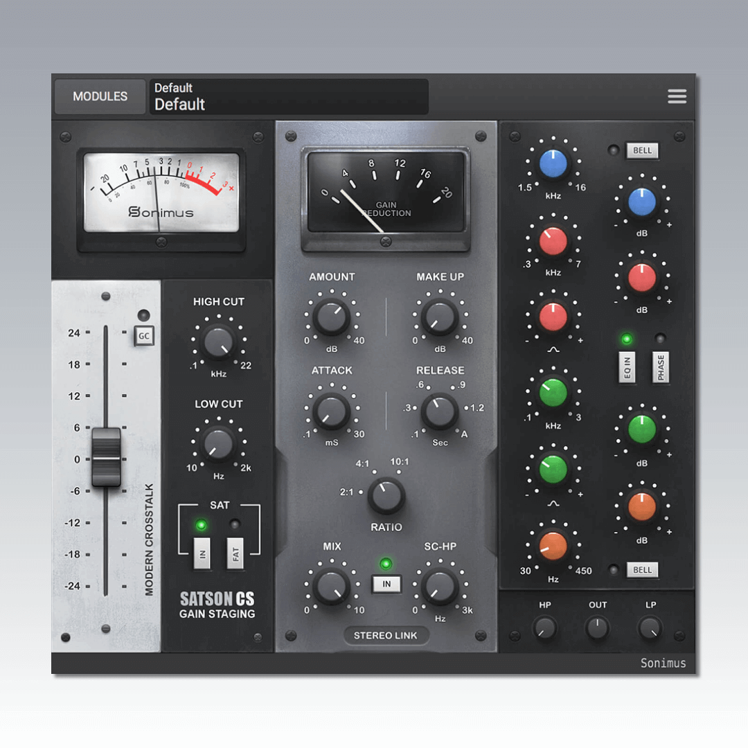Click the RATIO knob
The width and height of the screenshot is (748, 748).
(386, 496)
